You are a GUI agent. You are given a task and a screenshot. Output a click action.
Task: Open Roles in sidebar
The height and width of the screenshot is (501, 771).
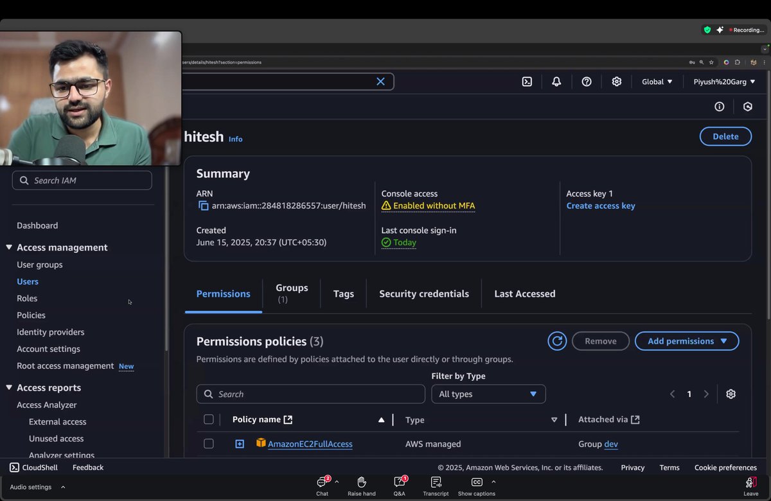coord(27,298)
